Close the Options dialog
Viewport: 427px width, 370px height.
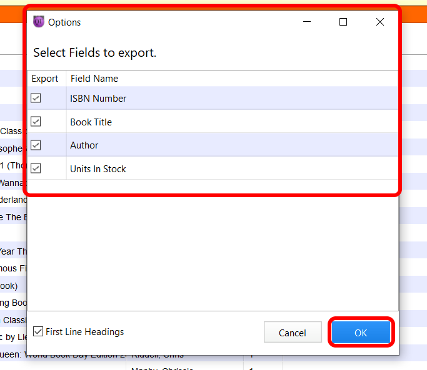click(x=380, y=22)
